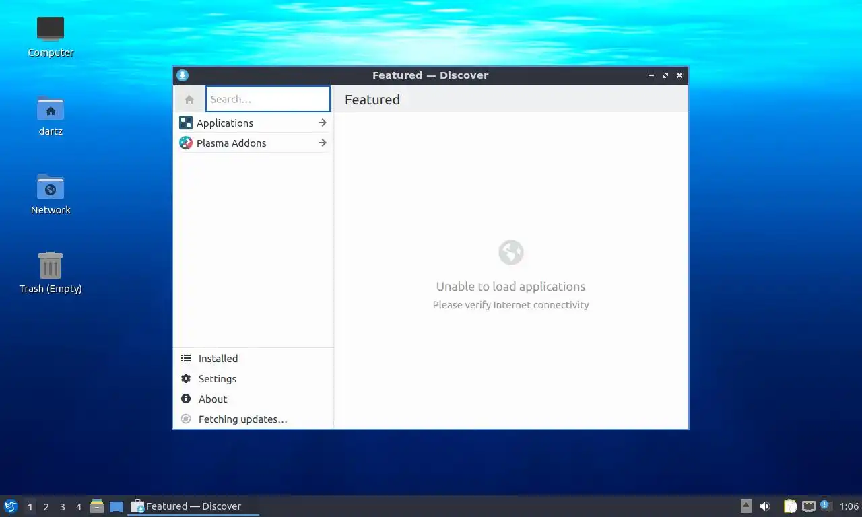Select Featured — Discover taskbar entry
The height and width of the screenshot is (517, 862).
pos(193,506)
